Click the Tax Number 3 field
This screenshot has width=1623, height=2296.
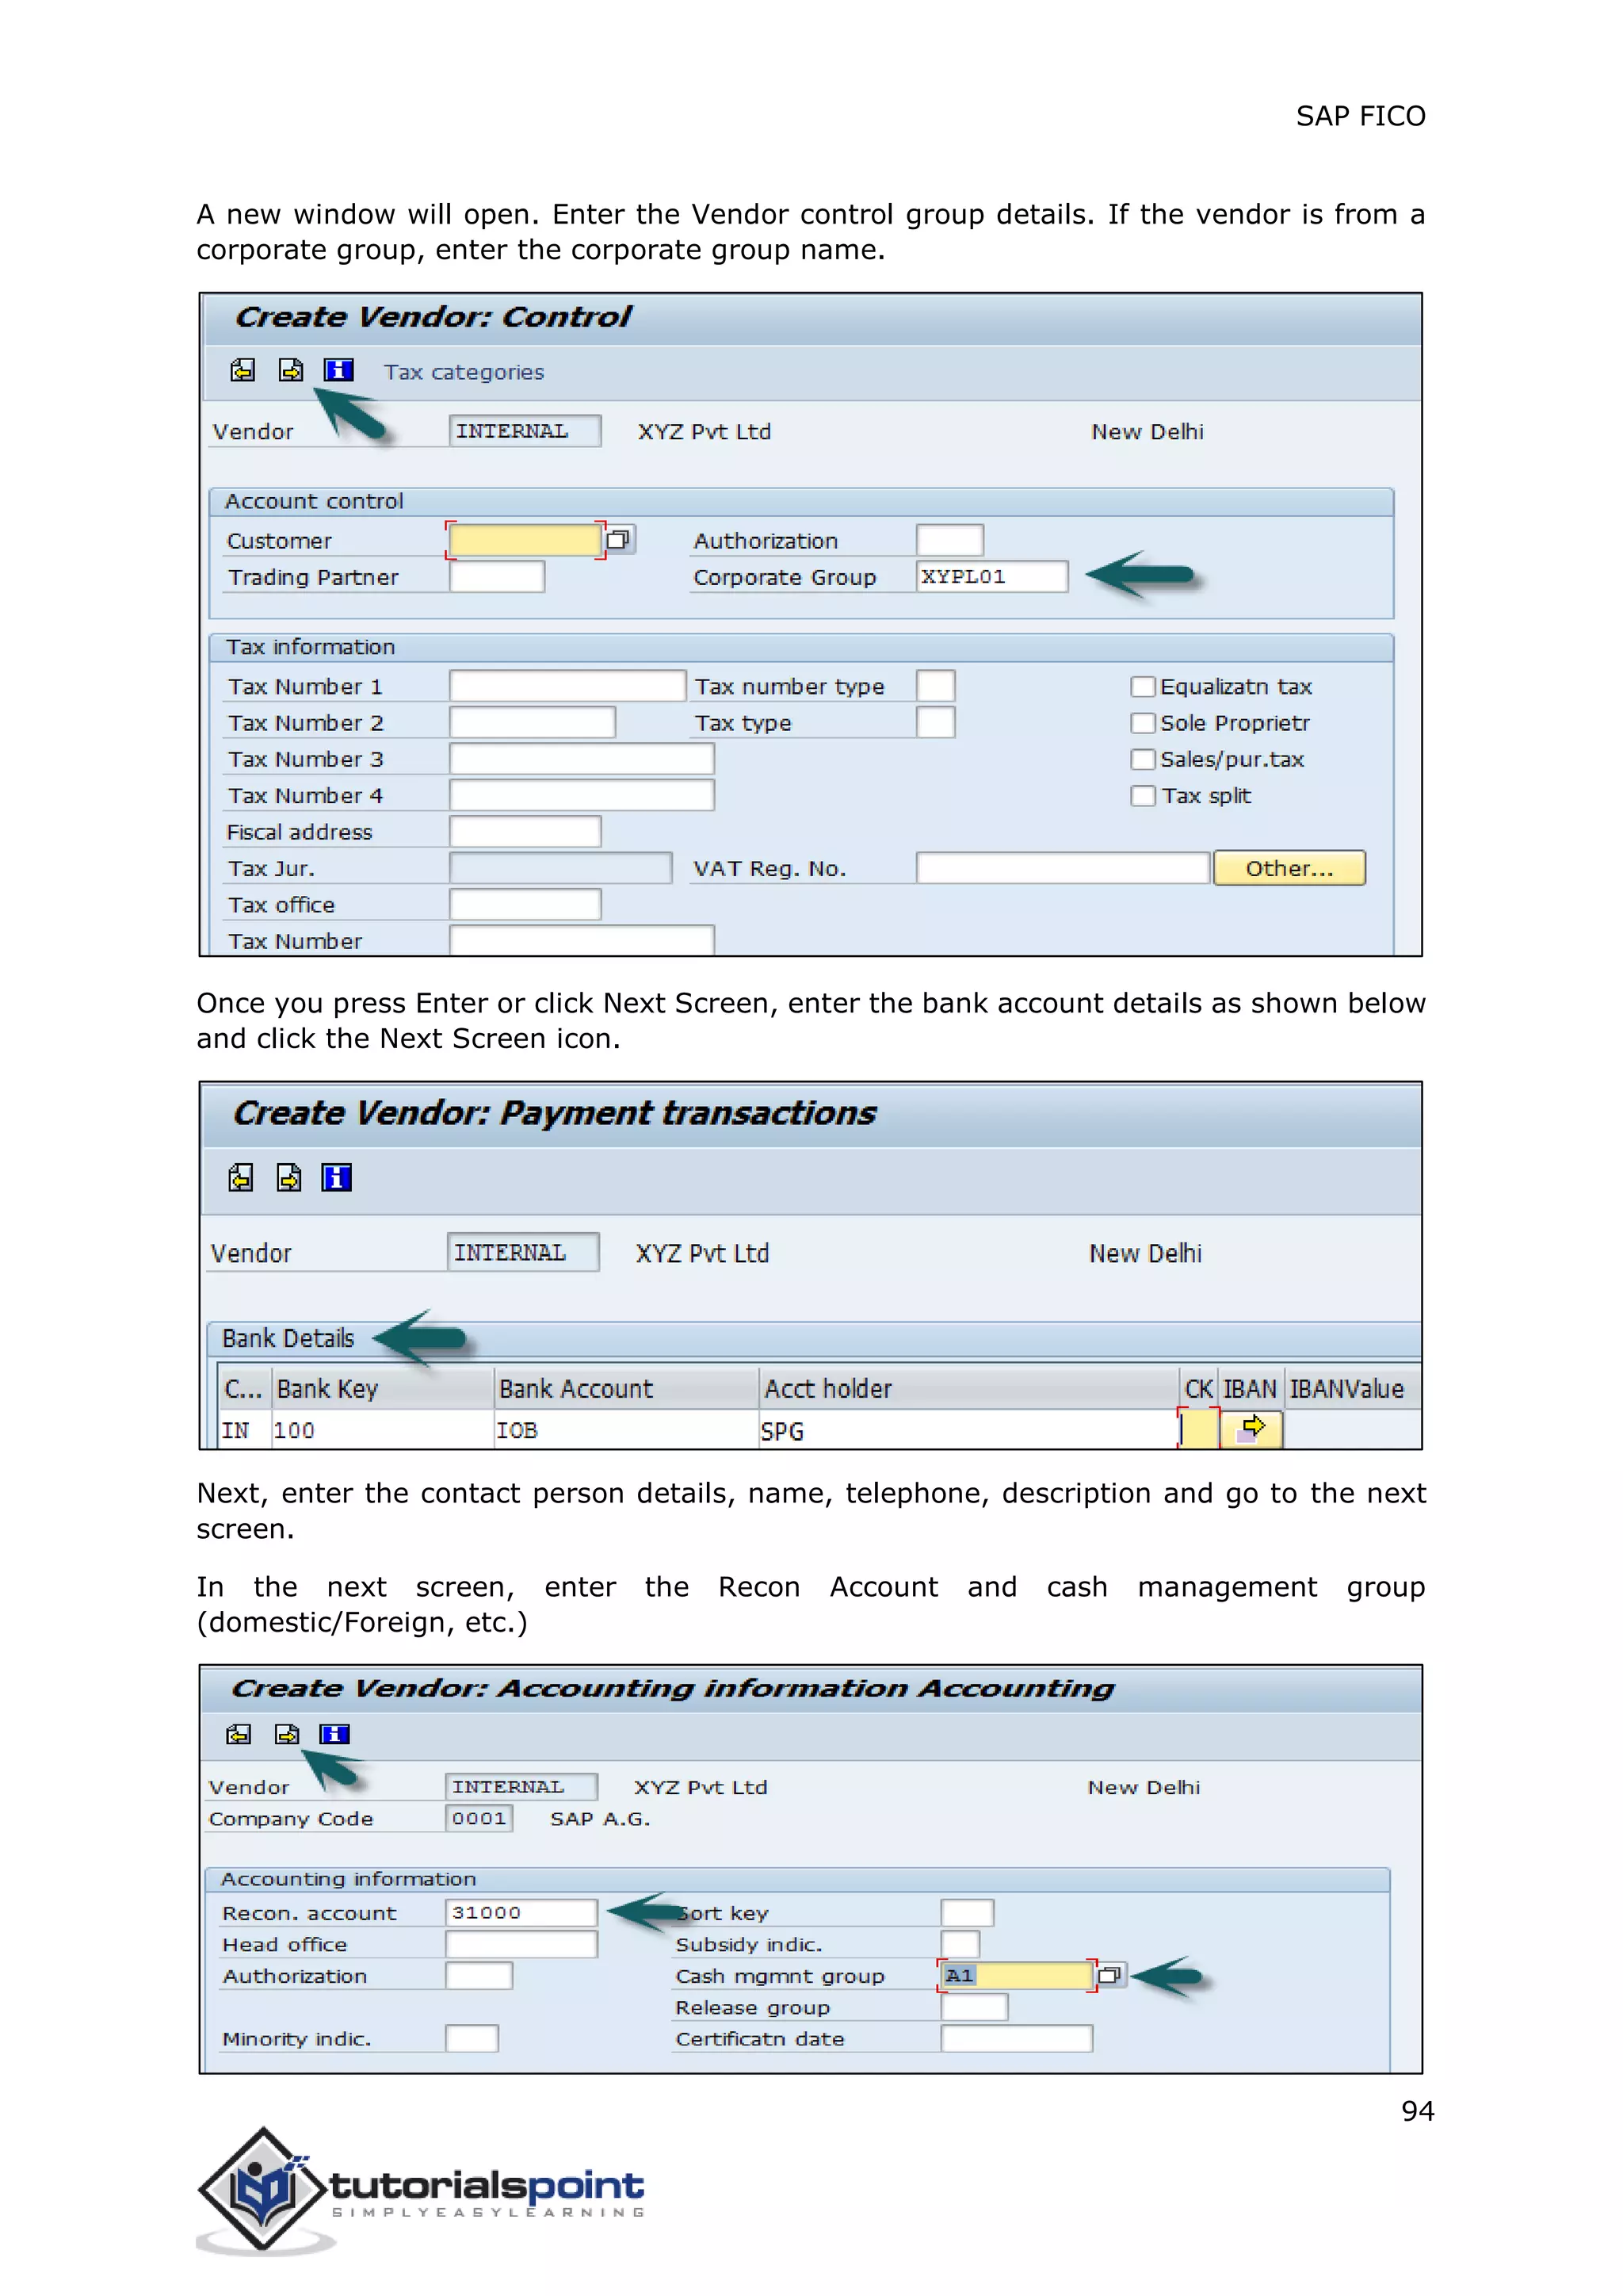click(582, 759)
